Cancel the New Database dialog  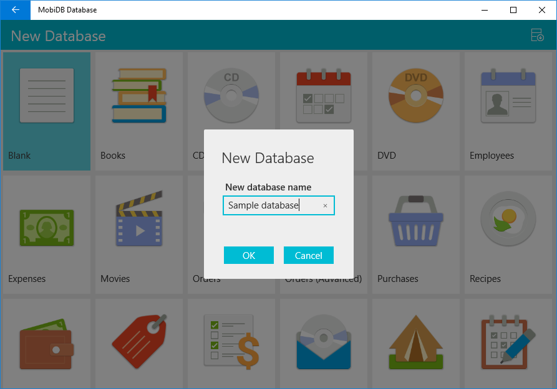tap(309, 255)
